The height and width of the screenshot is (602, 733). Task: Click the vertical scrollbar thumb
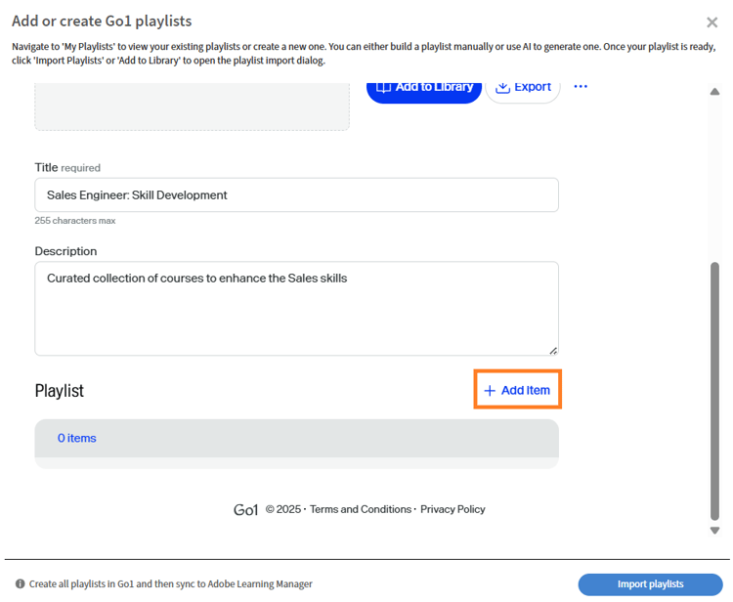tap(713, 391)
